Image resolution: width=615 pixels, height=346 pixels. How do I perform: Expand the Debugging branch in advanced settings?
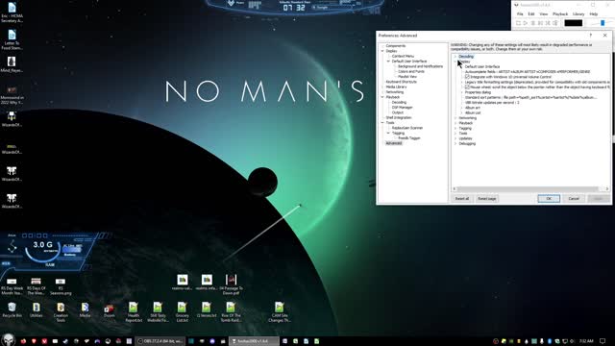[x=455, y=143]
